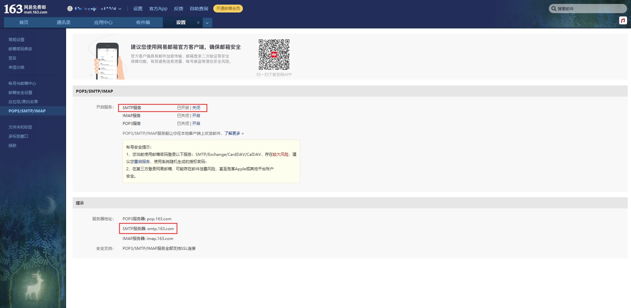
Task: Click the POP3服务 label
Action: [x=132, y=123]
